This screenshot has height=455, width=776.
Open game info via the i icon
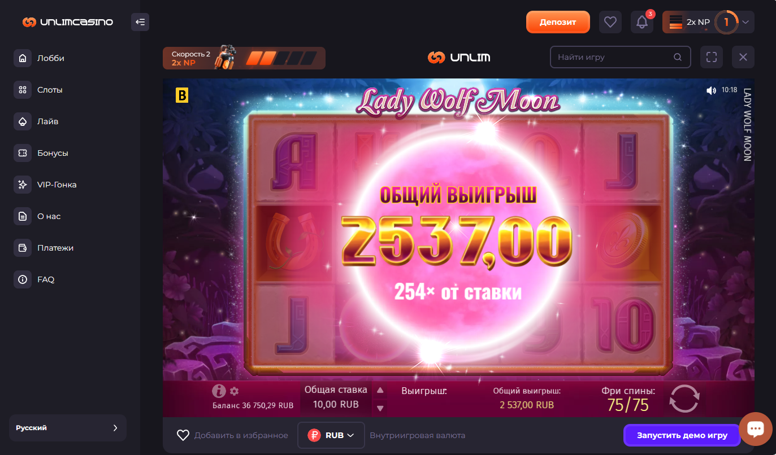[219, 391]
